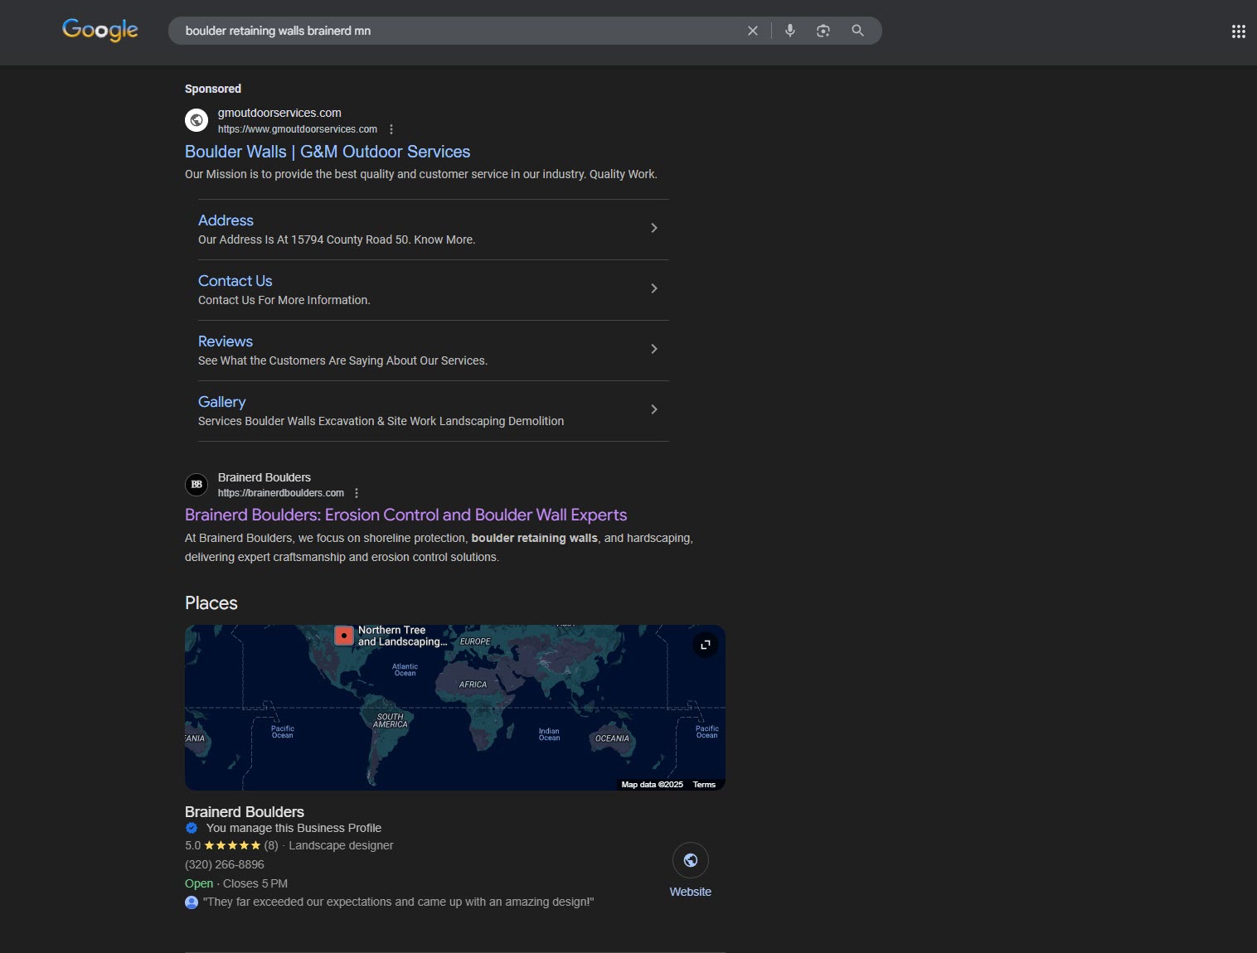Open Brainerd Boulders: Erosion Control result title

click(x=405, y=515)
